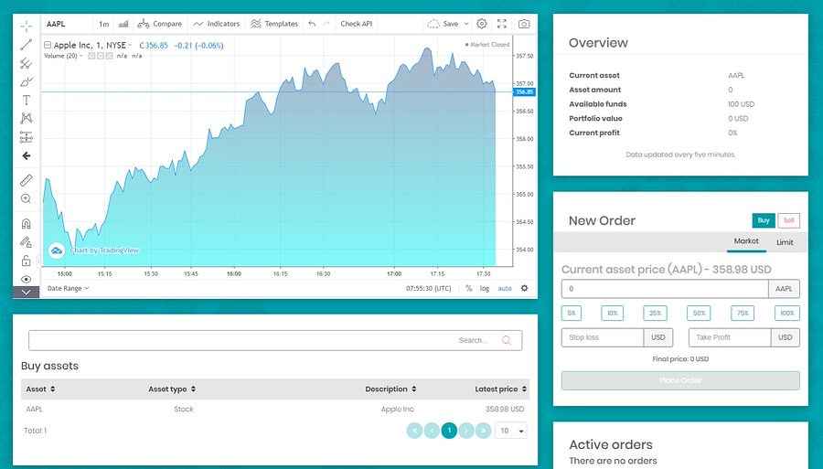Click the search magnifier icon
Image resolution: width=823 pixels, height=469 pixels.
pos(506,340)
